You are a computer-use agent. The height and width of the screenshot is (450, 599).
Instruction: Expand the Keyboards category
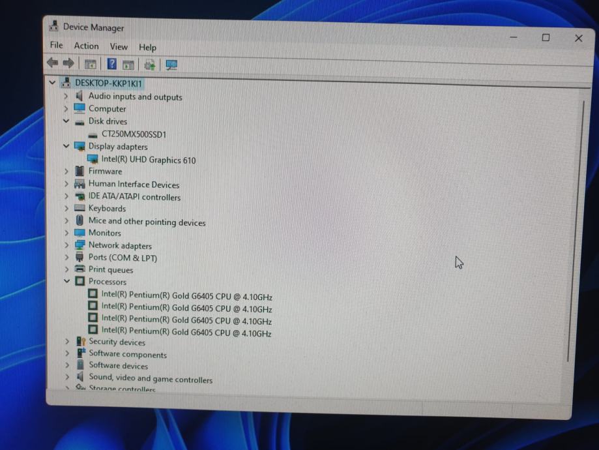[x=66, y=208]
